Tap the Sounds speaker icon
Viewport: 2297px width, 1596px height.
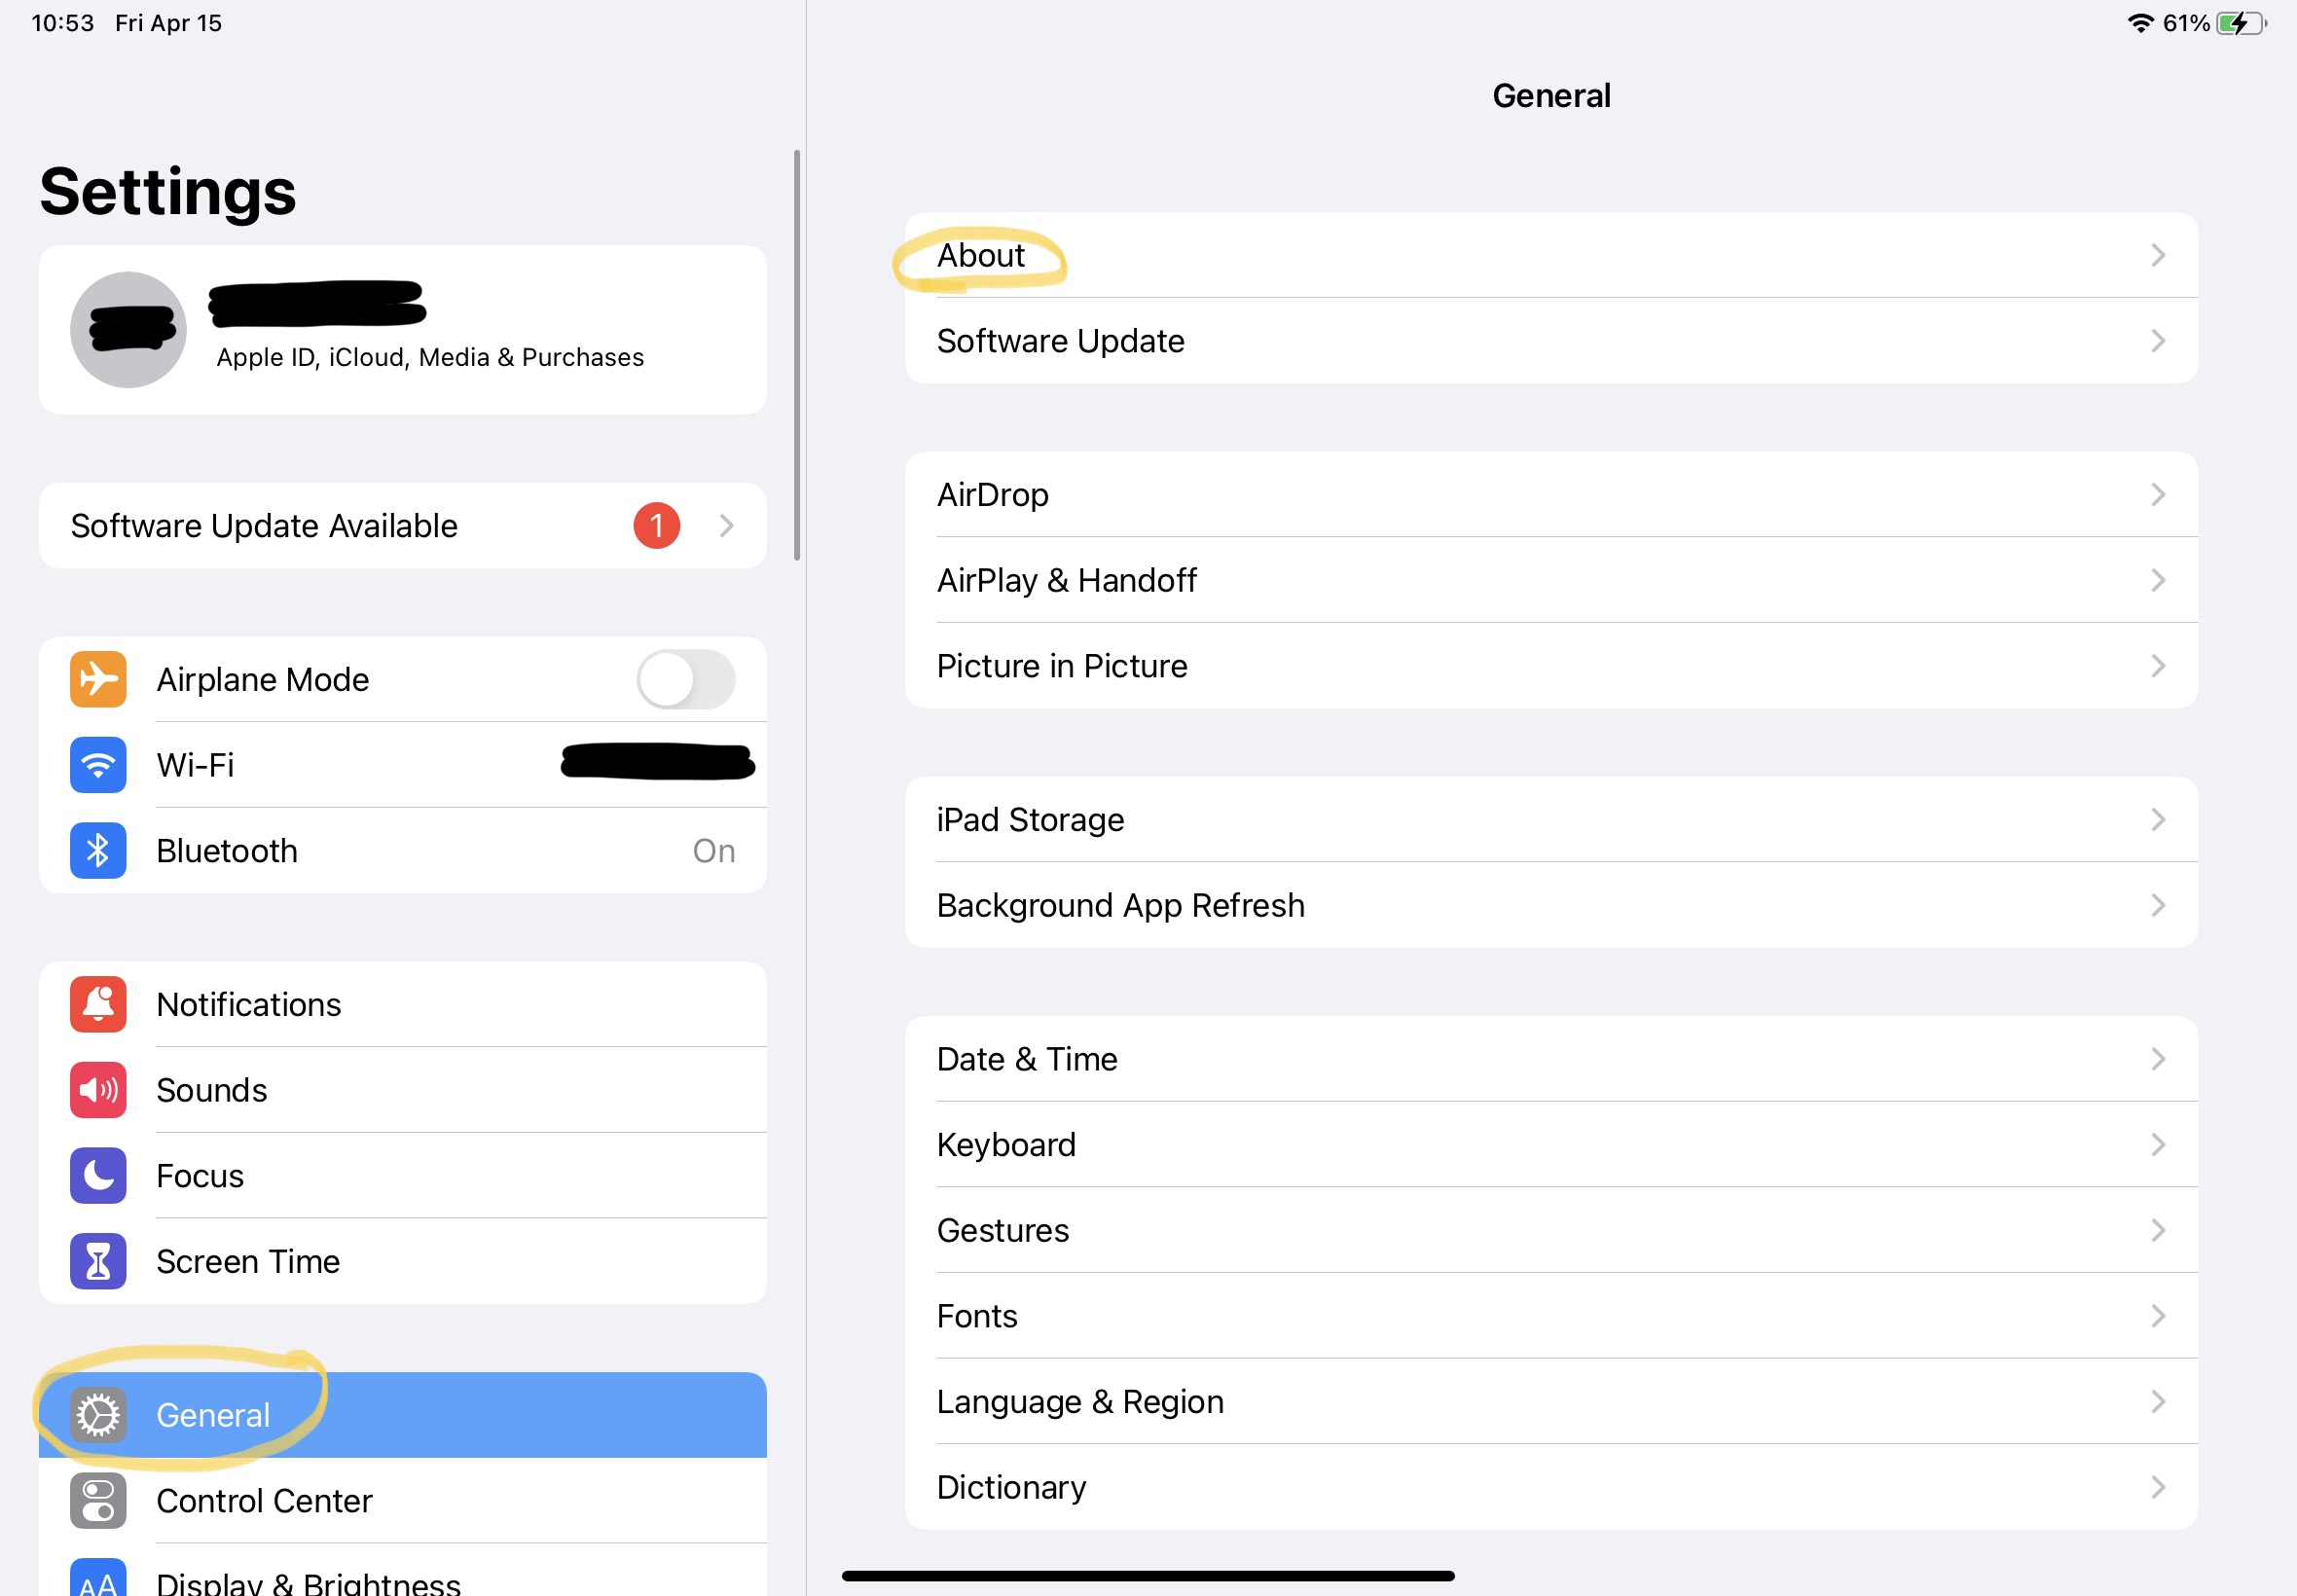pos(98,1090)
